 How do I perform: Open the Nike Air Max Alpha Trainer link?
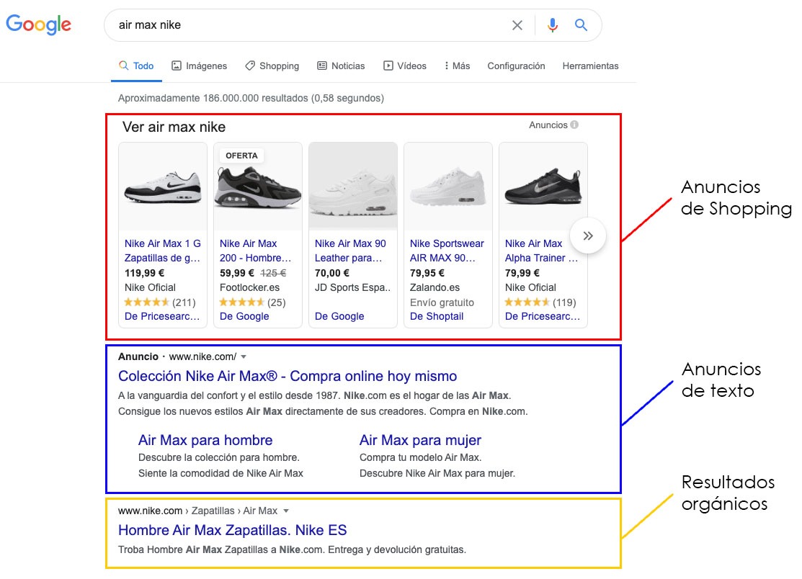542,251
